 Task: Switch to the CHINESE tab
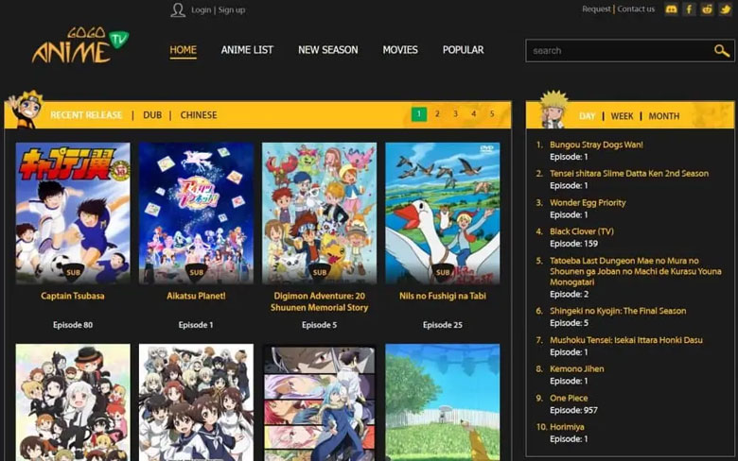199,115
